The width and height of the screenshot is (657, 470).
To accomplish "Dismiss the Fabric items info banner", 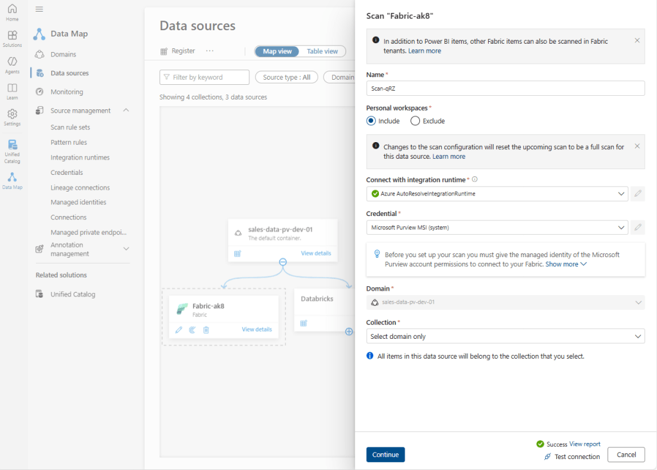I will coord(637,41).
